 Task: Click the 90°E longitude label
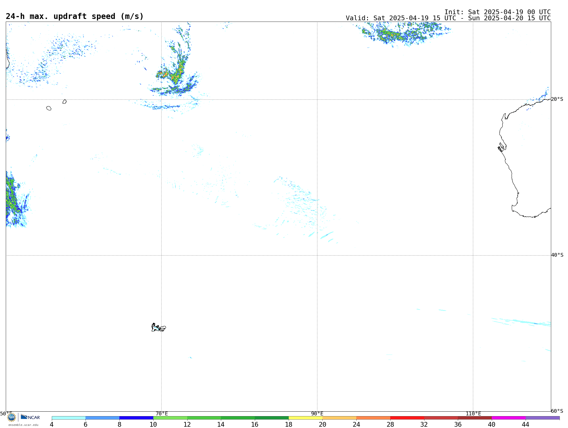pyautogui.click(x=317, y=414)
